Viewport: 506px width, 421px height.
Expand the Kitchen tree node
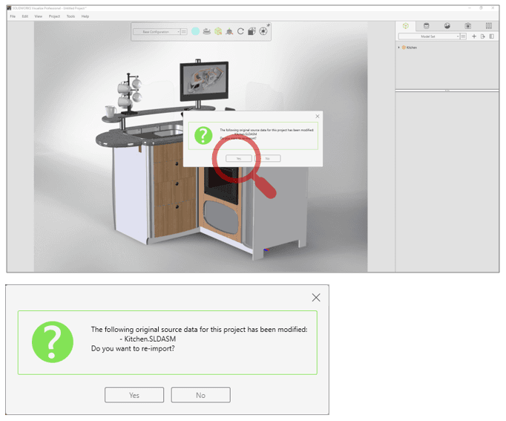(x=399, y=48)
